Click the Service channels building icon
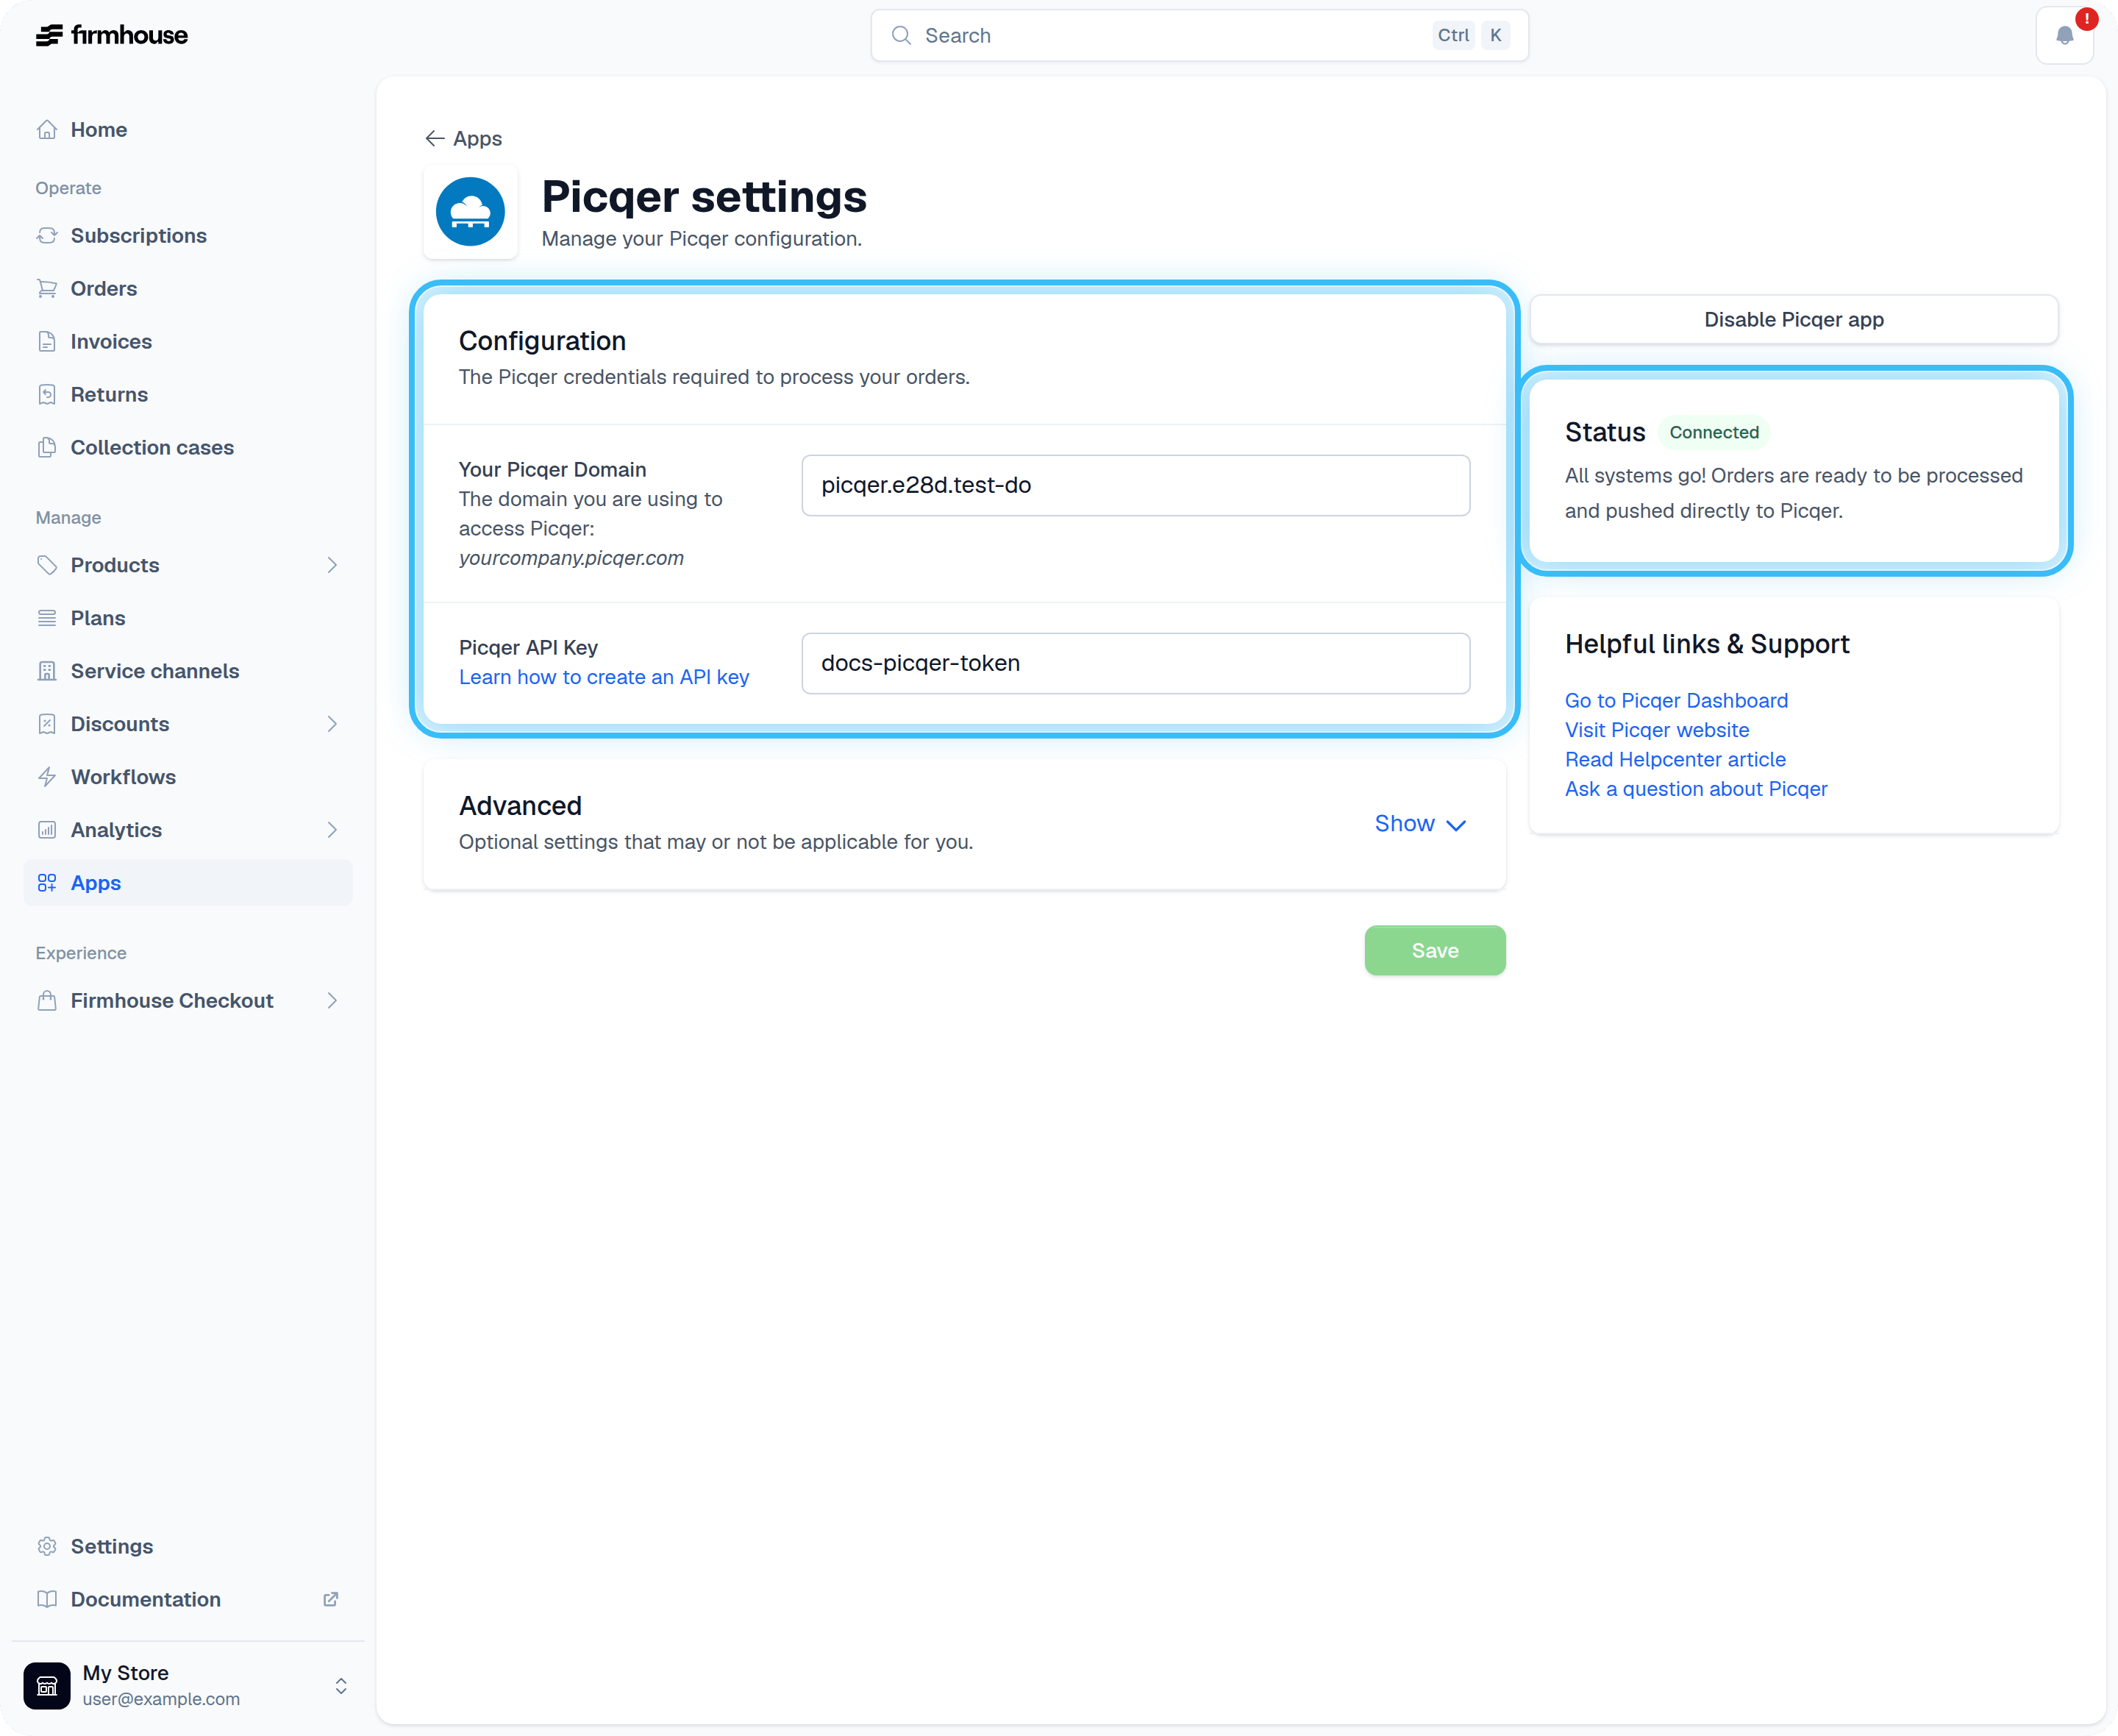 [x=47, y=671]
